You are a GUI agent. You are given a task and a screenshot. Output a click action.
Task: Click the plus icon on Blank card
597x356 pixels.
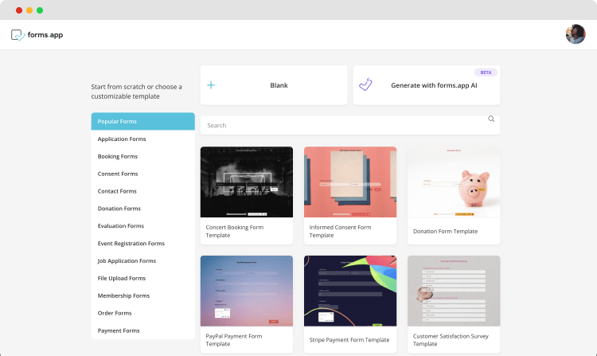click(211, 85)
